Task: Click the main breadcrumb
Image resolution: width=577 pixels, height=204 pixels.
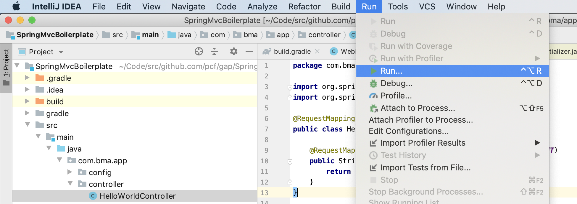Action: 145,35
